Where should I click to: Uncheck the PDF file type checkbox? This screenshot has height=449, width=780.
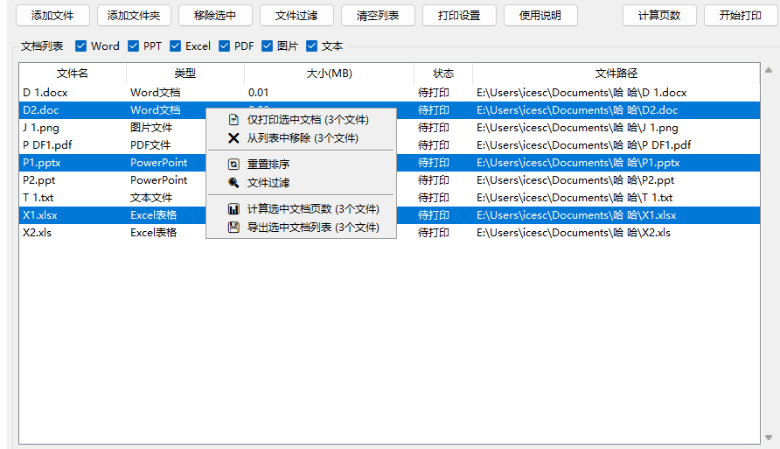[224, 46]
